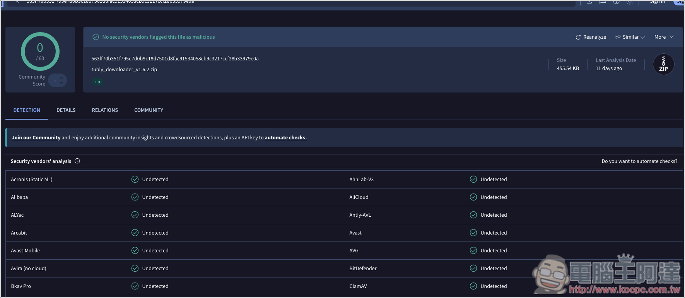Click the Reanalyze button

click(591, 37)
